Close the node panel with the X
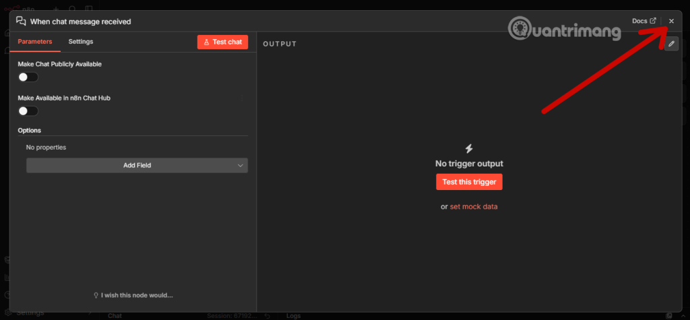Viewport: 690px width, 320px height. coord(671,21)
